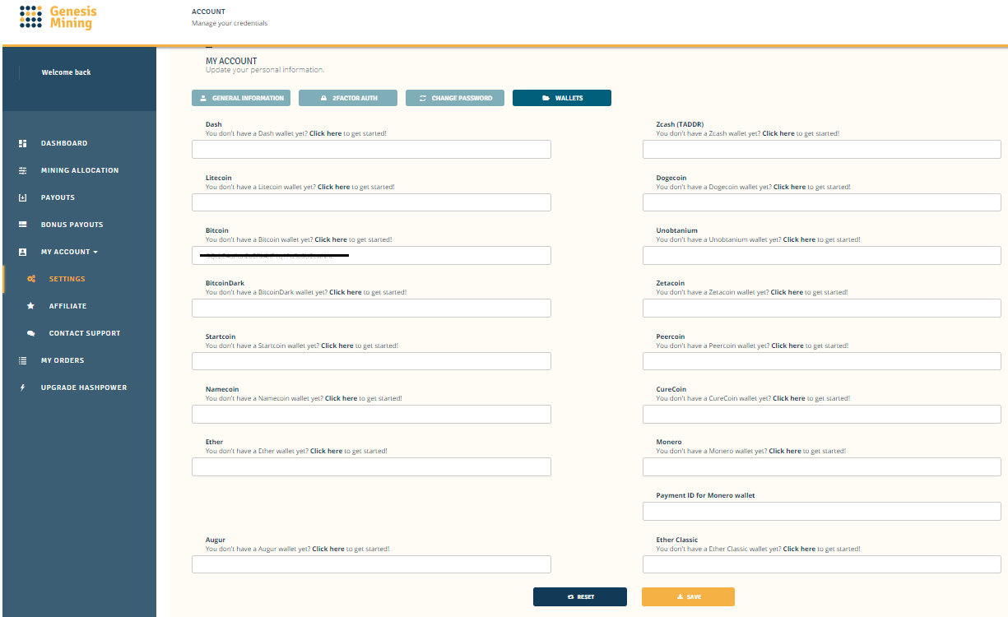
Task: Click the refresh icon on Change Password tab
Action: click(423, 98)
